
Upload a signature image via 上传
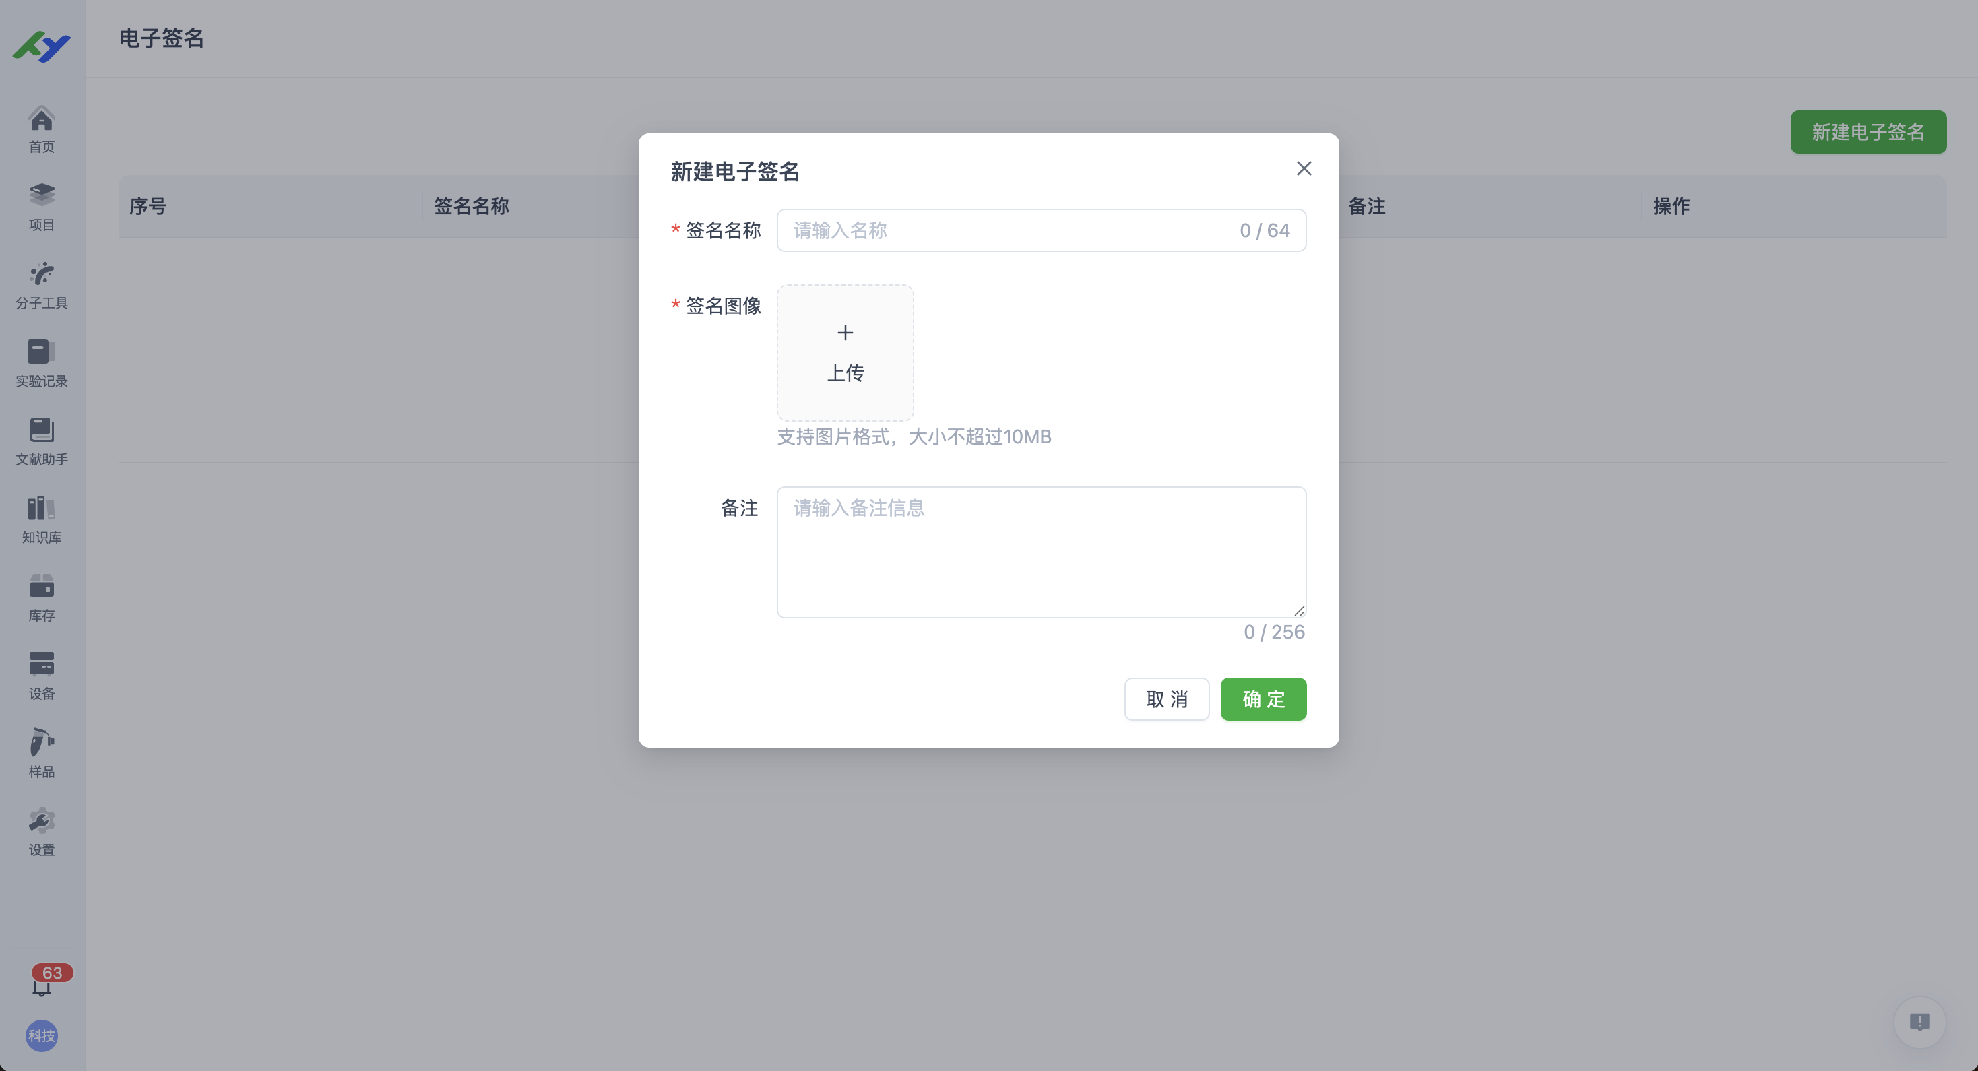[845, 353]
